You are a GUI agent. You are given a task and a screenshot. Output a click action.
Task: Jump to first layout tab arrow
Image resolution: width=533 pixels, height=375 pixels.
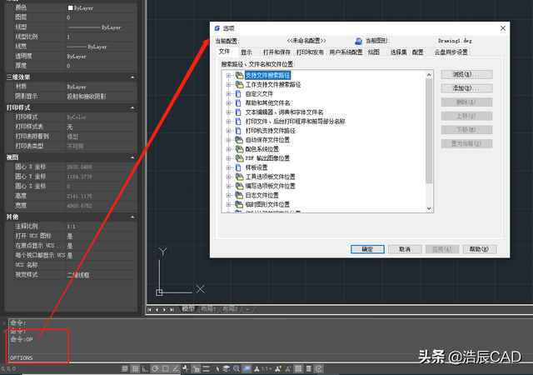click(x=150, y=310)
